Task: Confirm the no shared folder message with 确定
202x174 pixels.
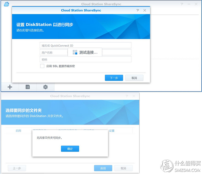Action: (x=70, y=149)
